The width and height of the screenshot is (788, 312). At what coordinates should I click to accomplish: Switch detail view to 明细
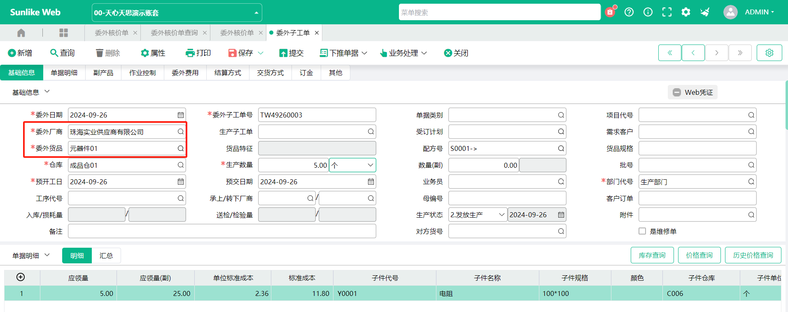(77, 256)
